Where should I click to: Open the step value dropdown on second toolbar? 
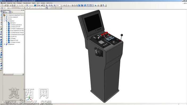8,8
